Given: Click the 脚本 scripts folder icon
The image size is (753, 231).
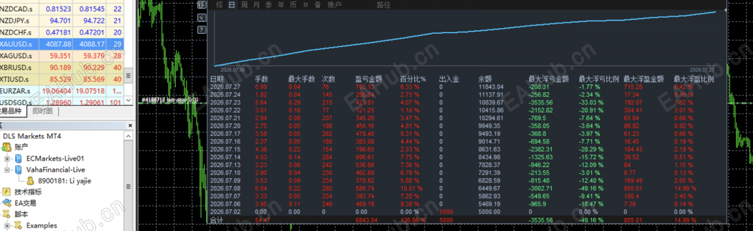Looking at the screenshot, I should coord(7,214).
